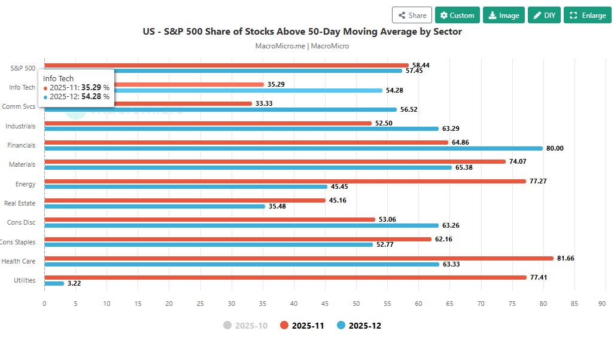Open the Custom settings gear button
Screen dimensions: 614x337
pos(458,16)
